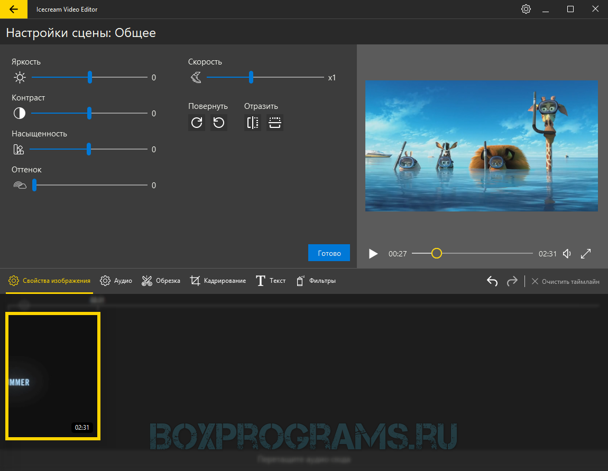
Task: Click the Настройки сцены: Общее heading
Action: tap(81, 33)
